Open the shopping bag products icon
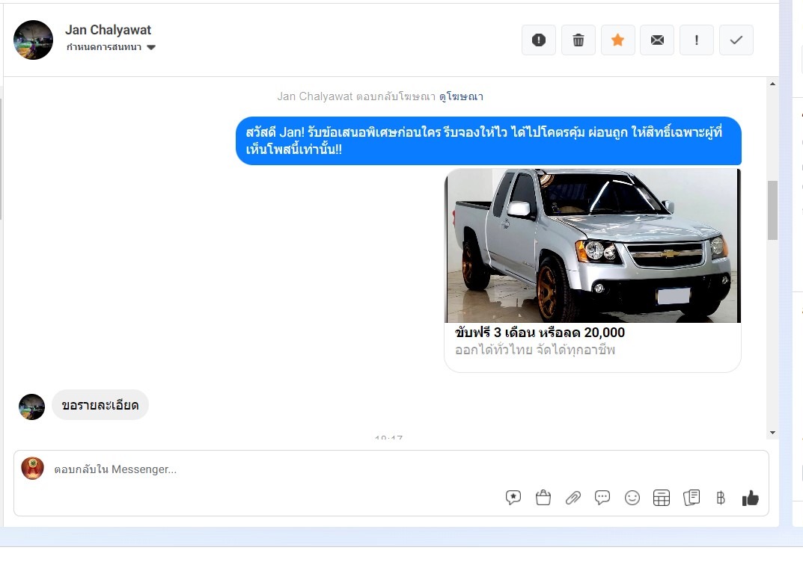 point(543,498)
